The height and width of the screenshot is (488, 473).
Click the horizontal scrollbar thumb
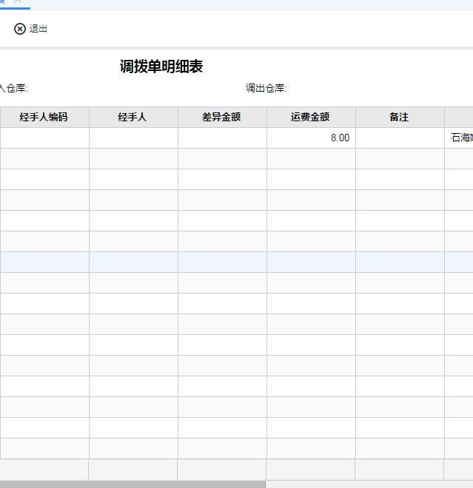pyautogui.click(x=132, y=485)
